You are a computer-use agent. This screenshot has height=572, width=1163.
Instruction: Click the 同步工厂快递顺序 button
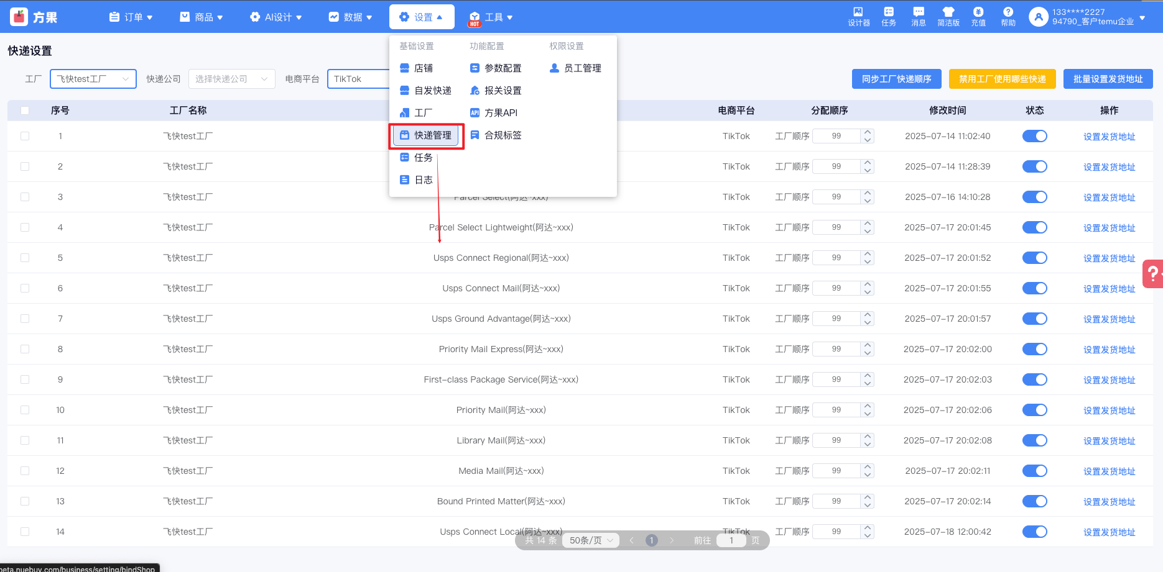pyautogui.click(x=896, y=79)
